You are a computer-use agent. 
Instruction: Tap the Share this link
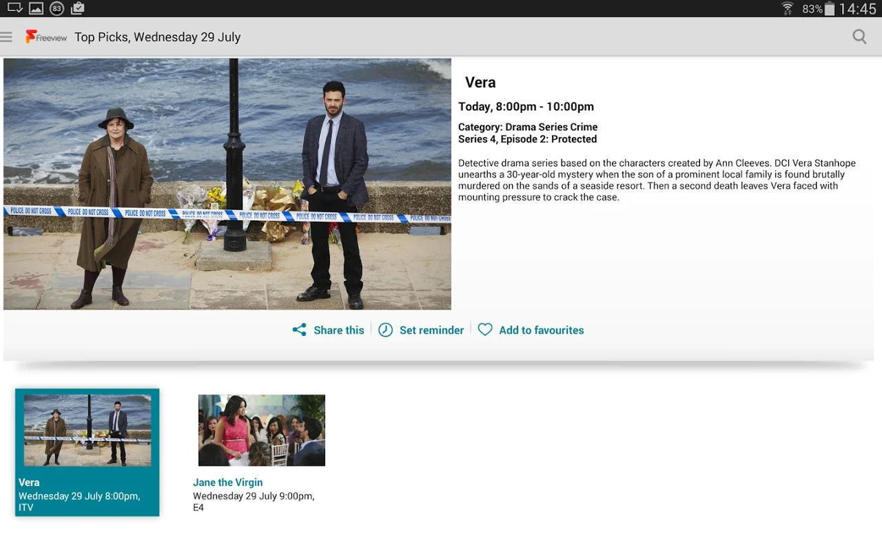tap(338, 330)
